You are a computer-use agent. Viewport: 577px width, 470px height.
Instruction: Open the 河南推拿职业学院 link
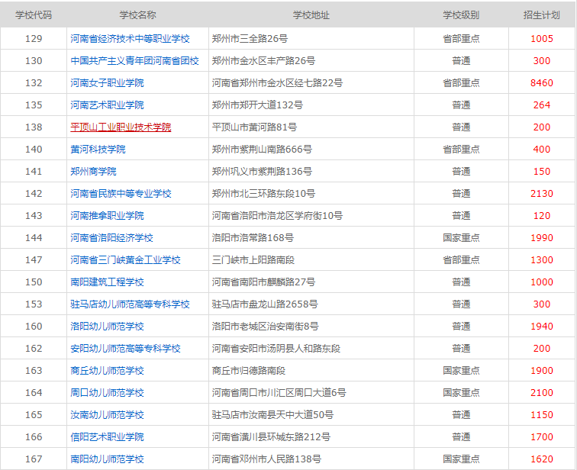tap(107, 215)
